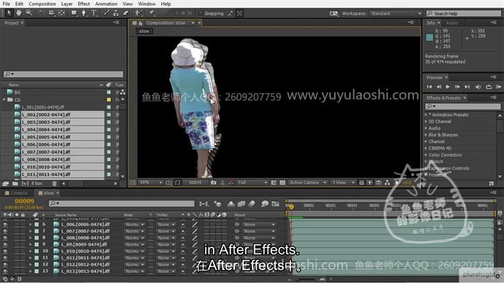Open Composition Mini-Flowchart in timeline
Viewport: 504px width, 283px height.
[204, 204]
